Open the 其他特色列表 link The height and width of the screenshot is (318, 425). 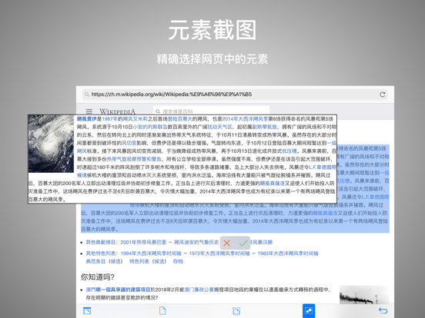tap(102, 253)
